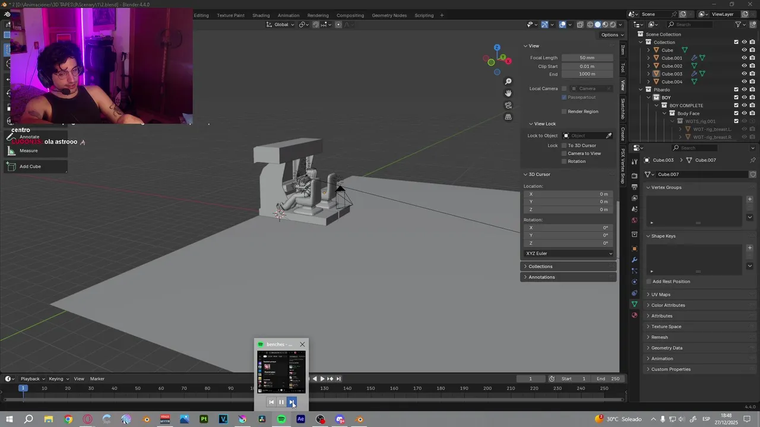
Task: Pause Spotify from the thumbnail preview
Action: (281, 402)
